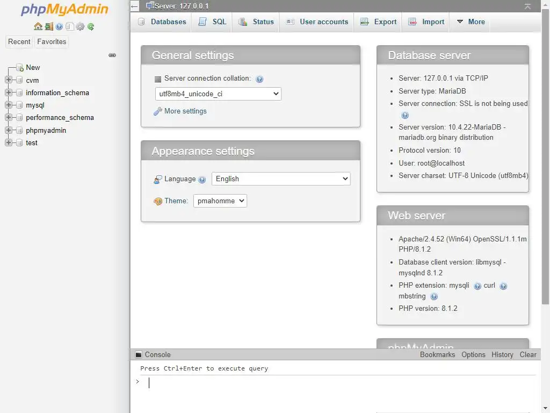Viewport: 550px width, 413px height.
Task: Click the Recent tables button
Action: [19, 41]
